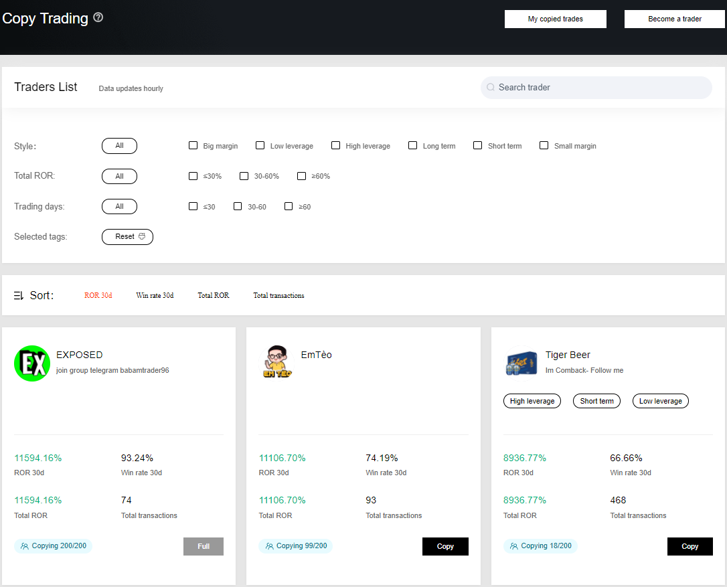Open EXPOSED trader's green avatar

click(32, 363)
